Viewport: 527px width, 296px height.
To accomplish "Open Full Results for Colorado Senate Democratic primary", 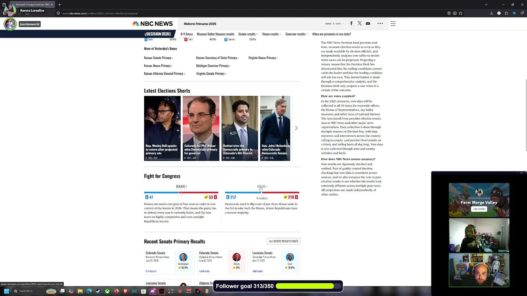I will 151,271.
